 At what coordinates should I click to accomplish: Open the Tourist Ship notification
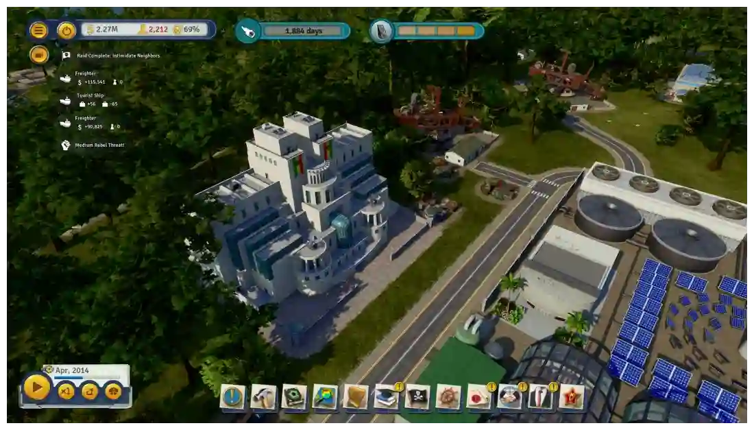tap(90, 99)
